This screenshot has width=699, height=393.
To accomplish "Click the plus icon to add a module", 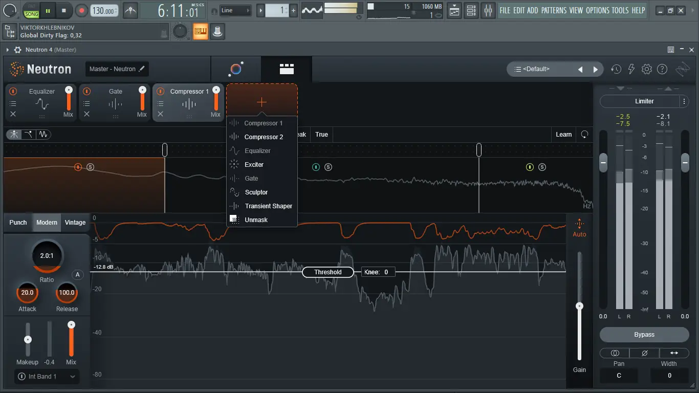I will click(x=261, y=101).
